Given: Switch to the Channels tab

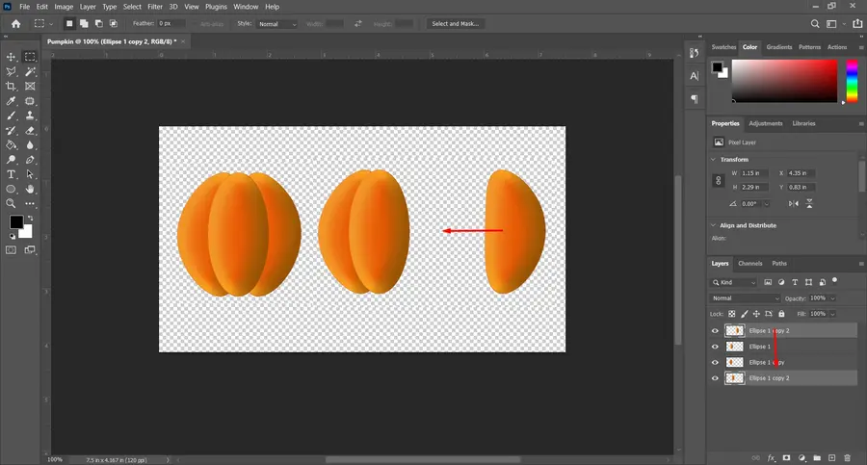Looking at the screenshot, I should click(749, 263).
